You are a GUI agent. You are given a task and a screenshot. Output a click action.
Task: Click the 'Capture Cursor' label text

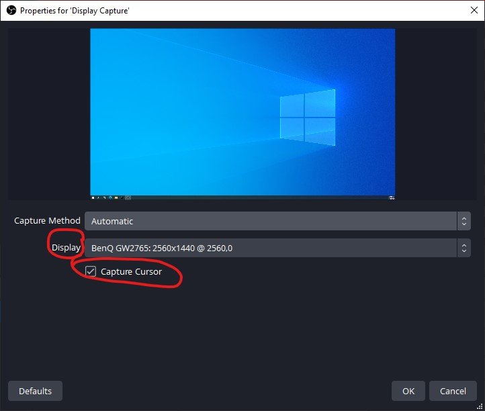[131, 271]
